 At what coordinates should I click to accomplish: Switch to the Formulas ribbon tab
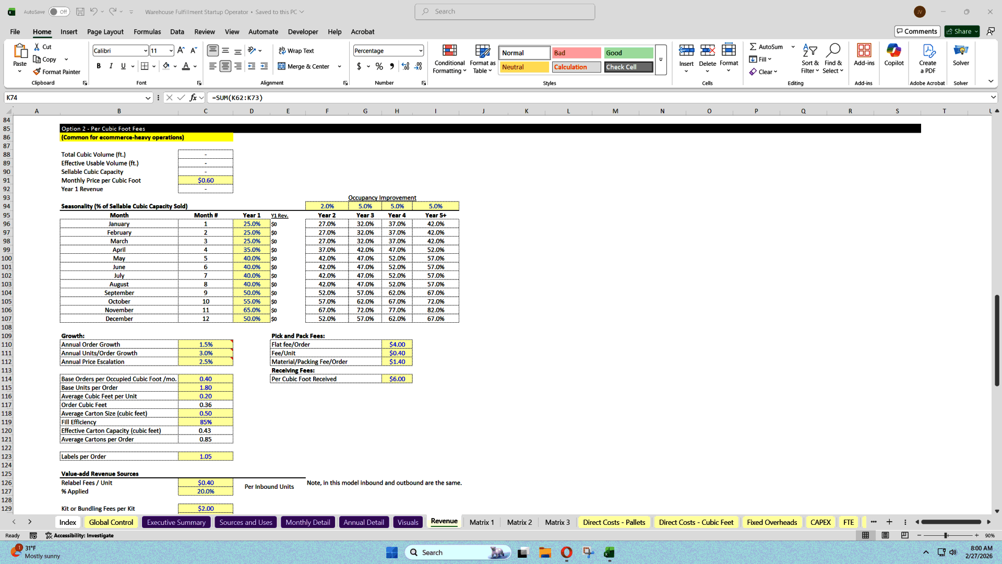[x=147, y=32]
